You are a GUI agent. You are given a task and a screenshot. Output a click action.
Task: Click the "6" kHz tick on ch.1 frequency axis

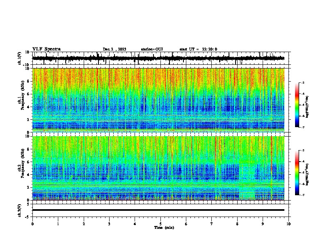point(28,94)
